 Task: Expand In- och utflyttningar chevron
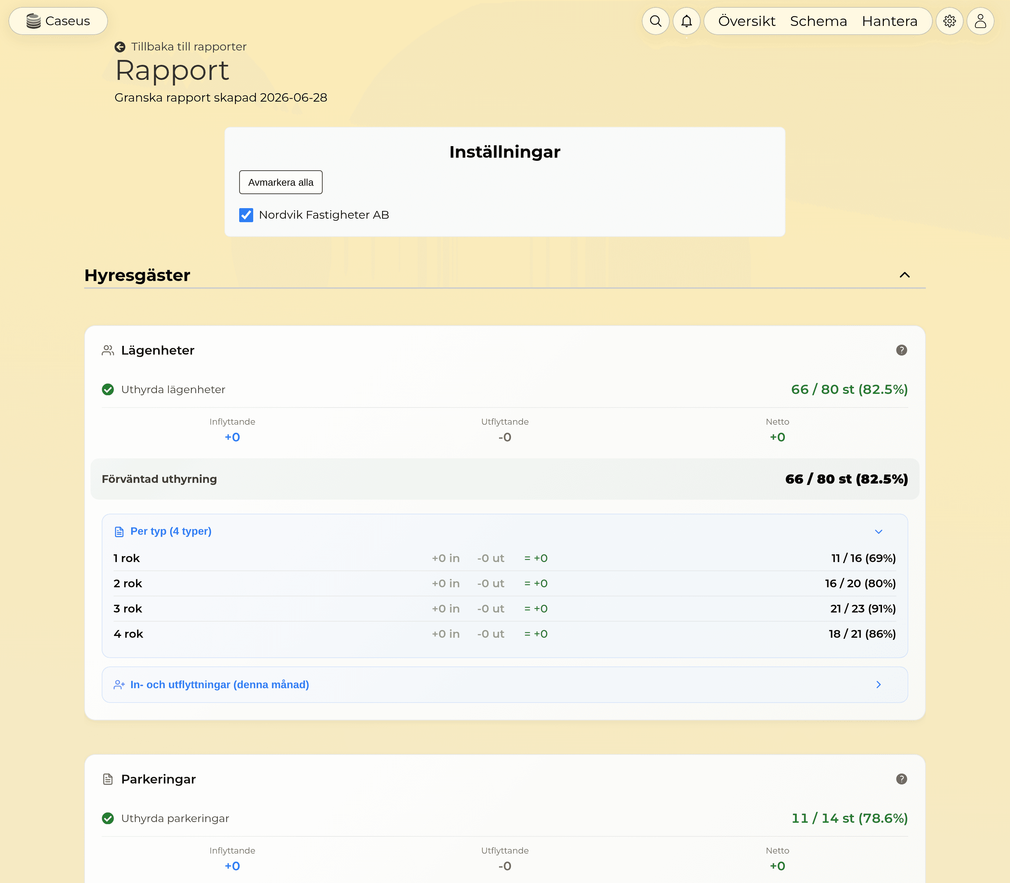pos(878,684)
